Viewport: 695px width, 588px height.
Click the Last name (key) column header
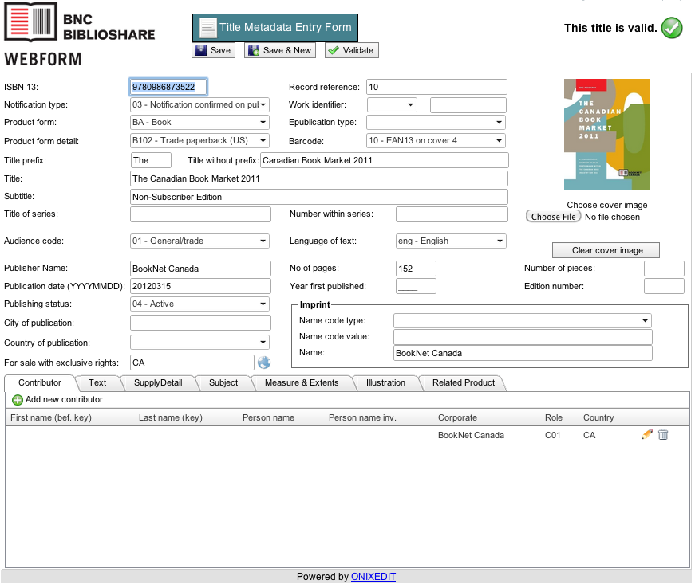point(171,418)
